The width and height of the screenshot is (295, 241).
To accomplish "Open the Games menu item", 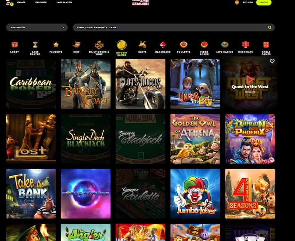I will pyautogui.click(x=21, y=2).
